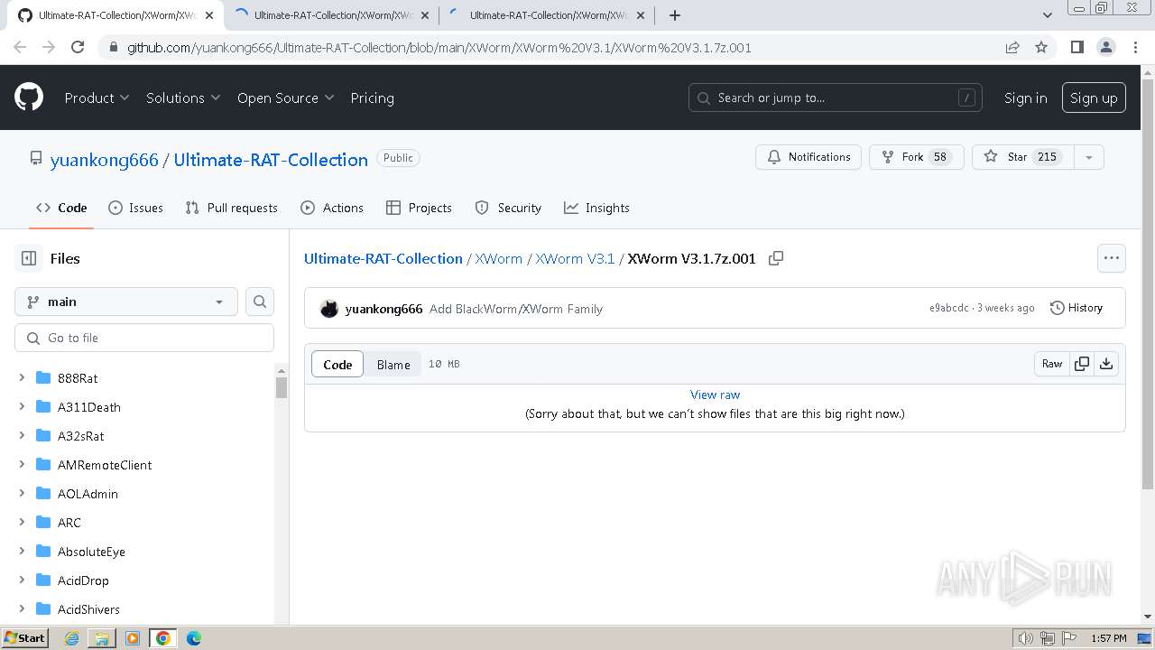
Task: Toggle Chrome side panel icon
Action: pos(1076,47)
